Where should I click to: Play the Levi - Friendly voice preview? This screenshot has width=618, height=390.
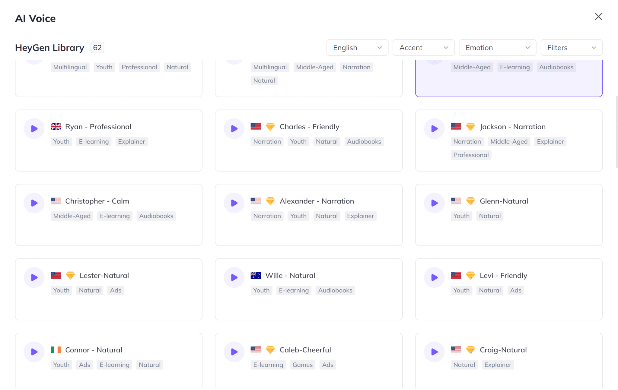(434, 278)
